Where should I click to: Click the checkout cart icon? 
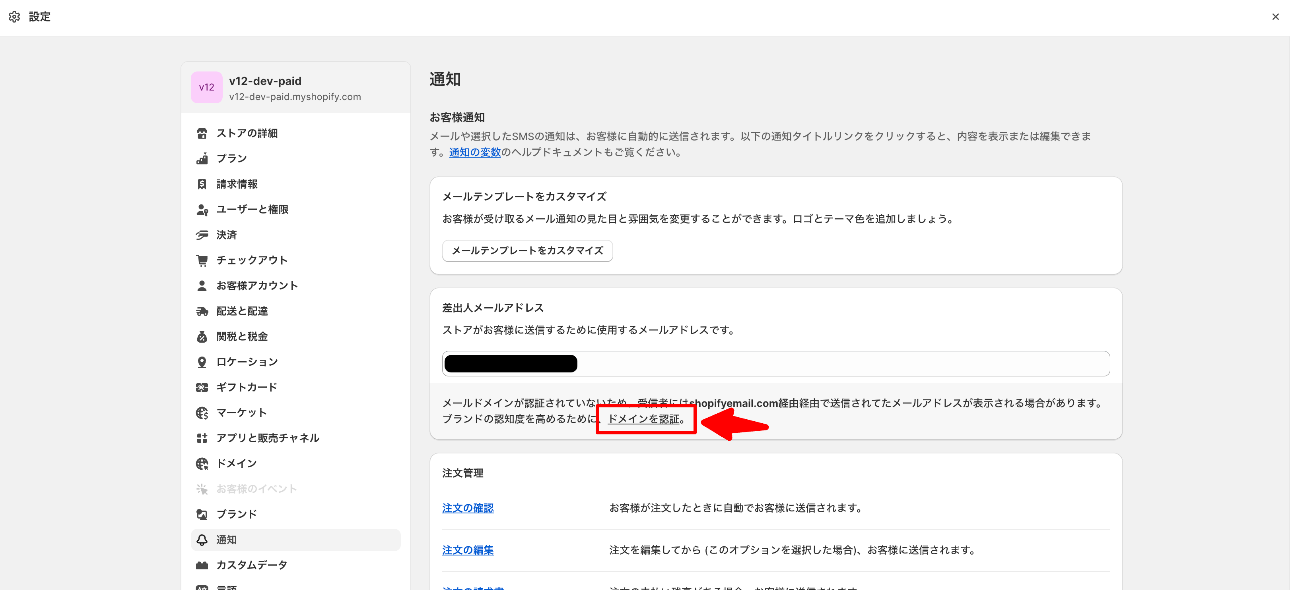click(202, 260)
